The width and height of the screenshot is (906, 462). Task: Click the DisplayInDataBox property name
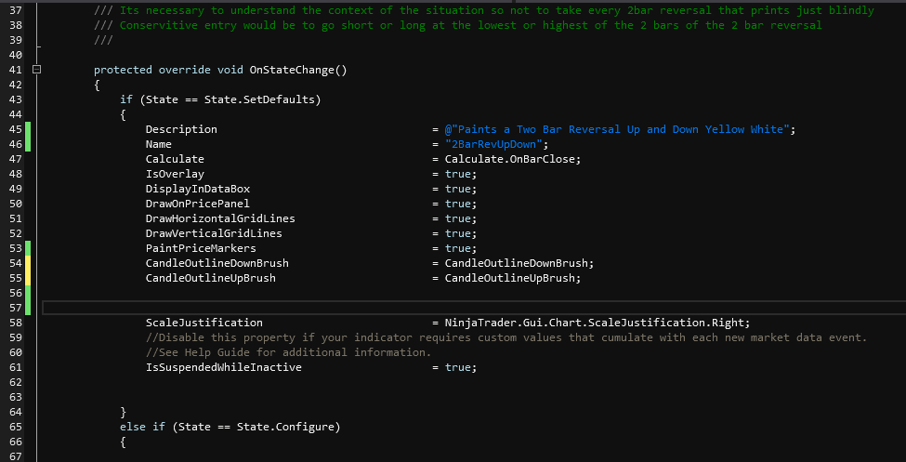coord(198,189)
